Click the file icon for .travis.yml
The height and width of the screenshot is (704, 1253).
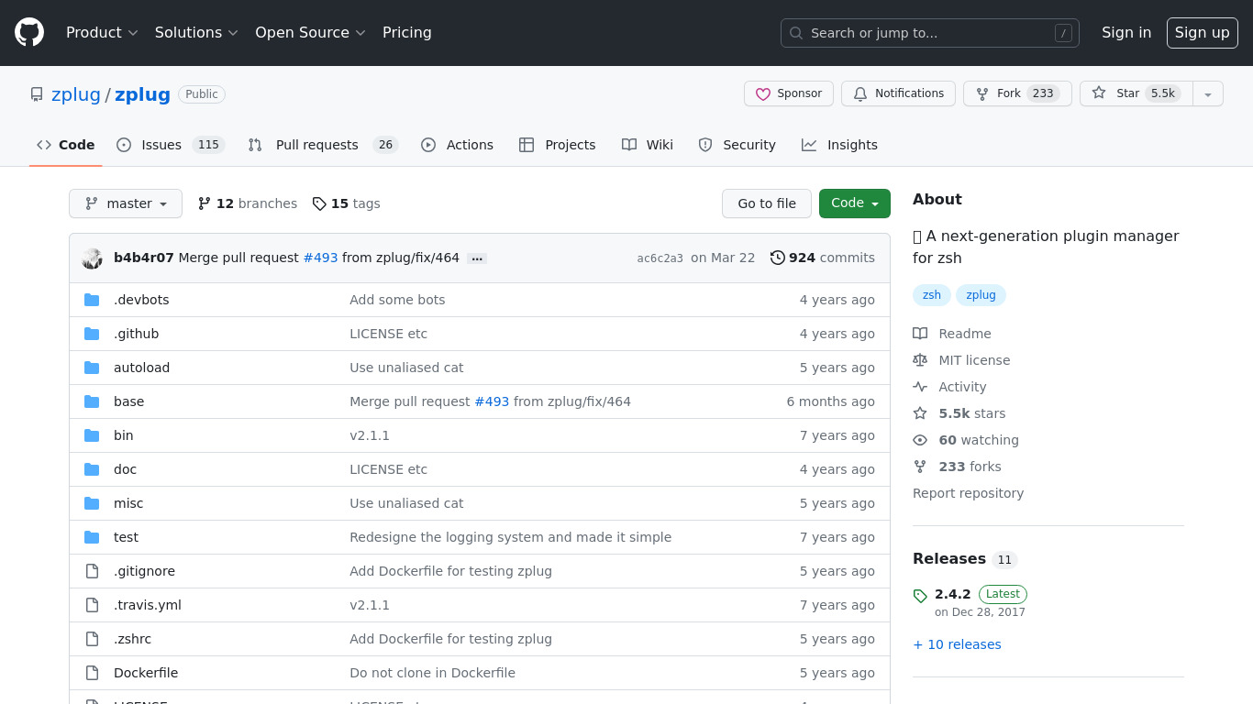point(92,605)
